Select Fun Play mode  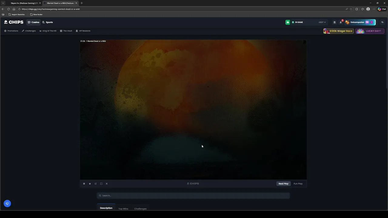(298, 183)
